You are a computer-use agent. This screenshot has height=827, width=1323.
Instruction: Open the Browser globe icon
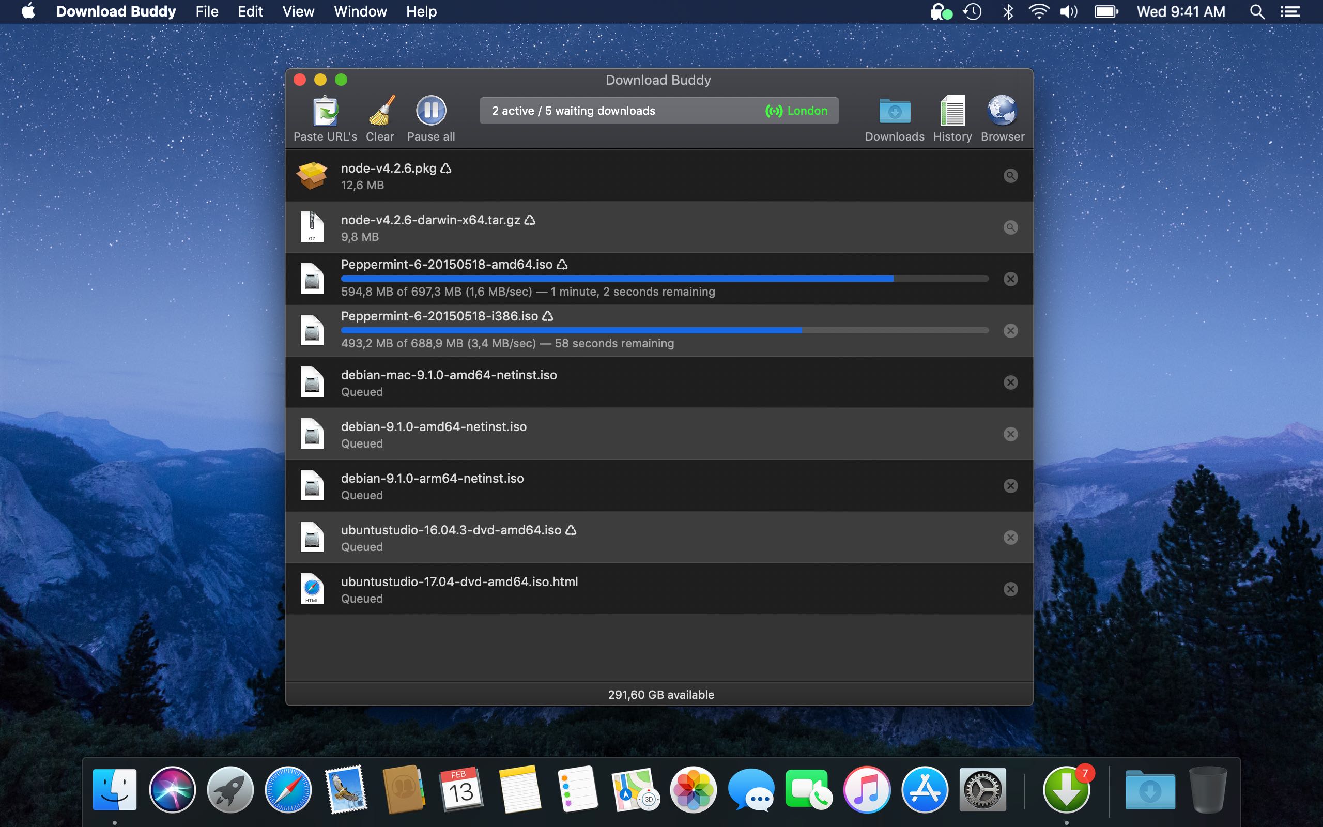[x=1002, y=111]
